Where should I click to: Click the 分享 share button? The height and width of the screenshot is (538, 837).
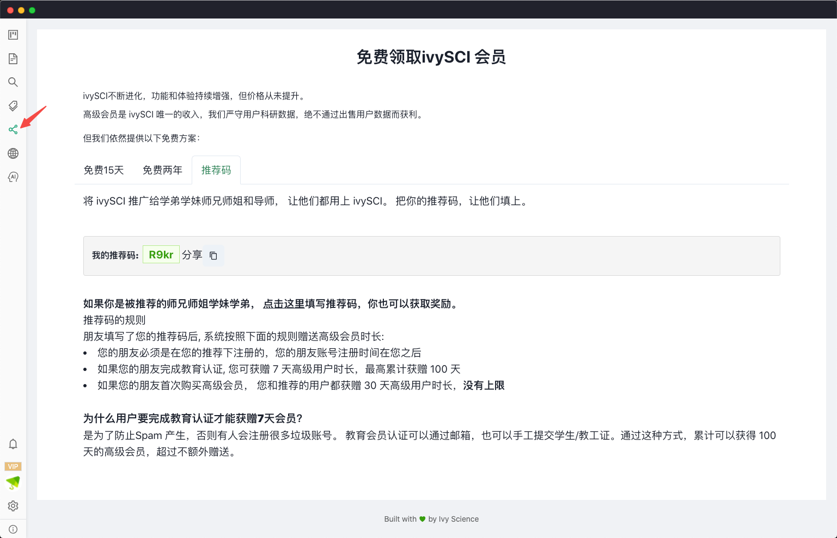click(x=192, y=255)
